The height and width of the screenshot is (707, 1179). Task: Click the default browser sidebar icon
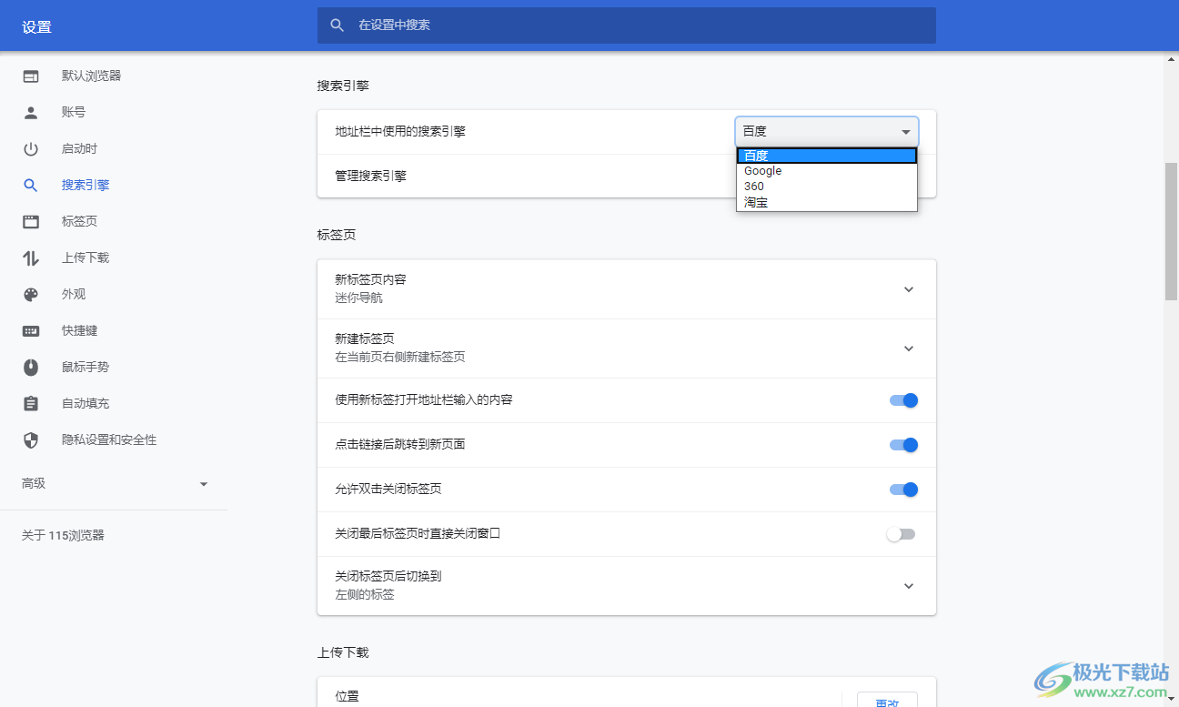31,76
